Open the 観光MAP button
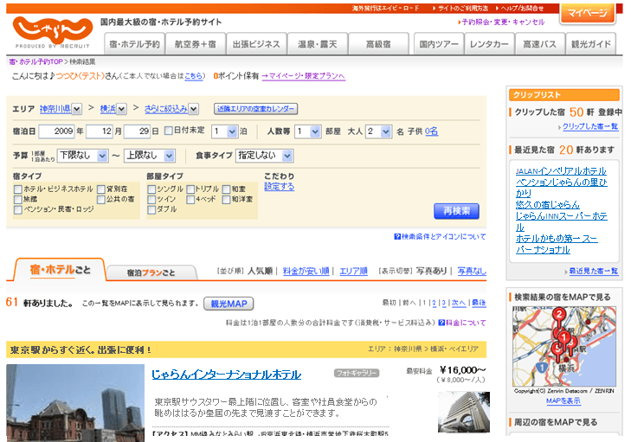The height and width of the screenshot is (442, 631). point(229,304)
